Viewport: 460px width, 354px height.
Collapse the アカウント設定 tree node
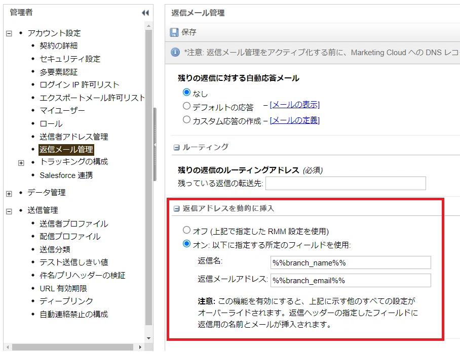[x=9, y=33]
